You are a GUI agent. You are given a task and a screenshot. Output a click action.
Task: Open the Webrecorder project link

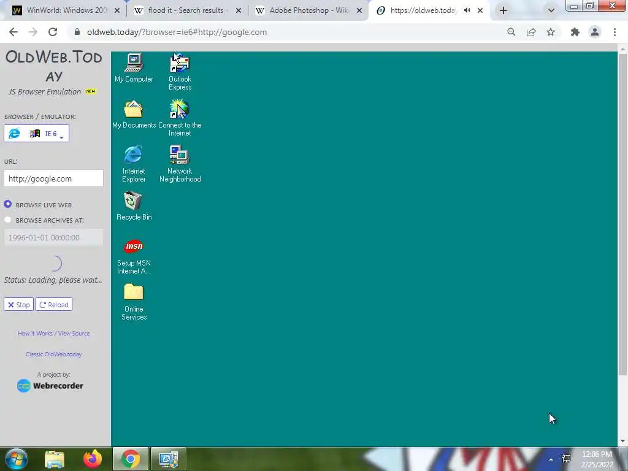[x=50, y=386]
